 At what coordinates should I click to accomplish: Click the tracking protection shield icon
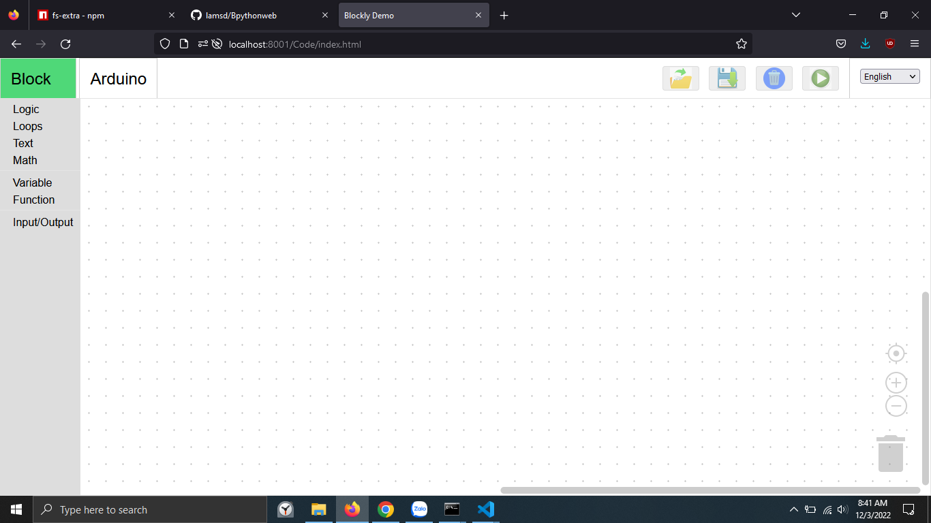coord(165,44)
